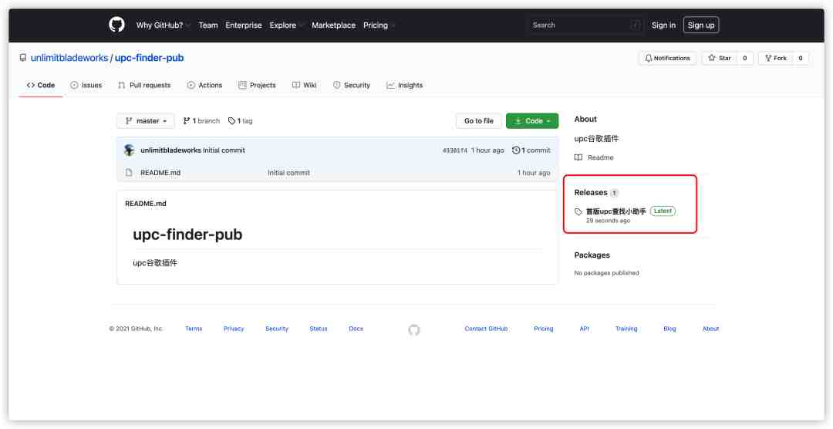Open Docs in the footer

356,329
